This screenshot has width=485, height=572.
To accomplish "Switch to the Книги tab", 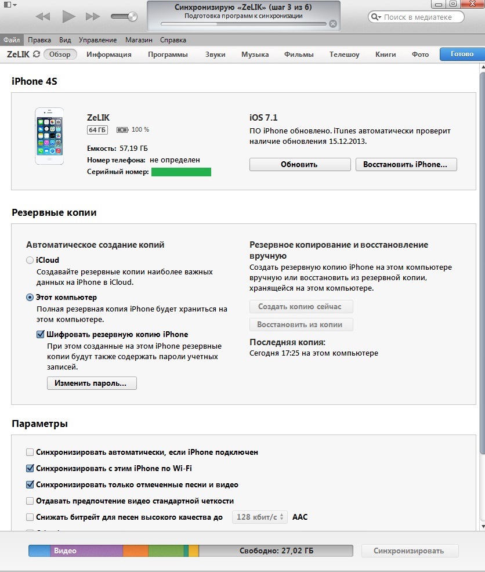I will (x=386, y=55).
